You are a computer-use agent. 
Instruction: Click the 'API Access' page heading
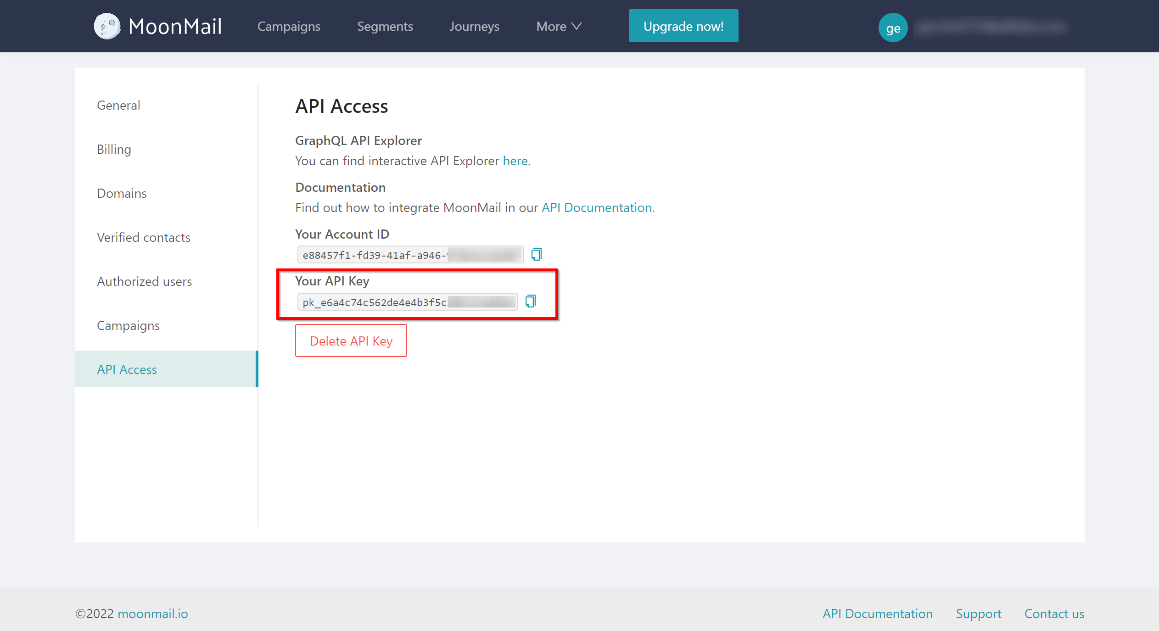342,106
